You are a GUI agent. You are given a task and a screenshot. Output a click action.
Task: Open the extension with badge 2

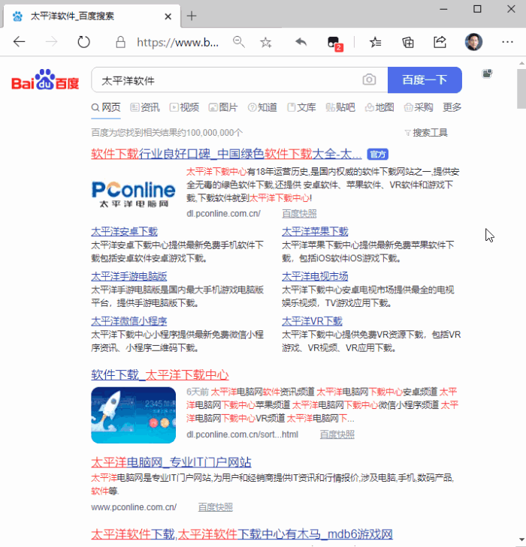[x=335, y=44]
